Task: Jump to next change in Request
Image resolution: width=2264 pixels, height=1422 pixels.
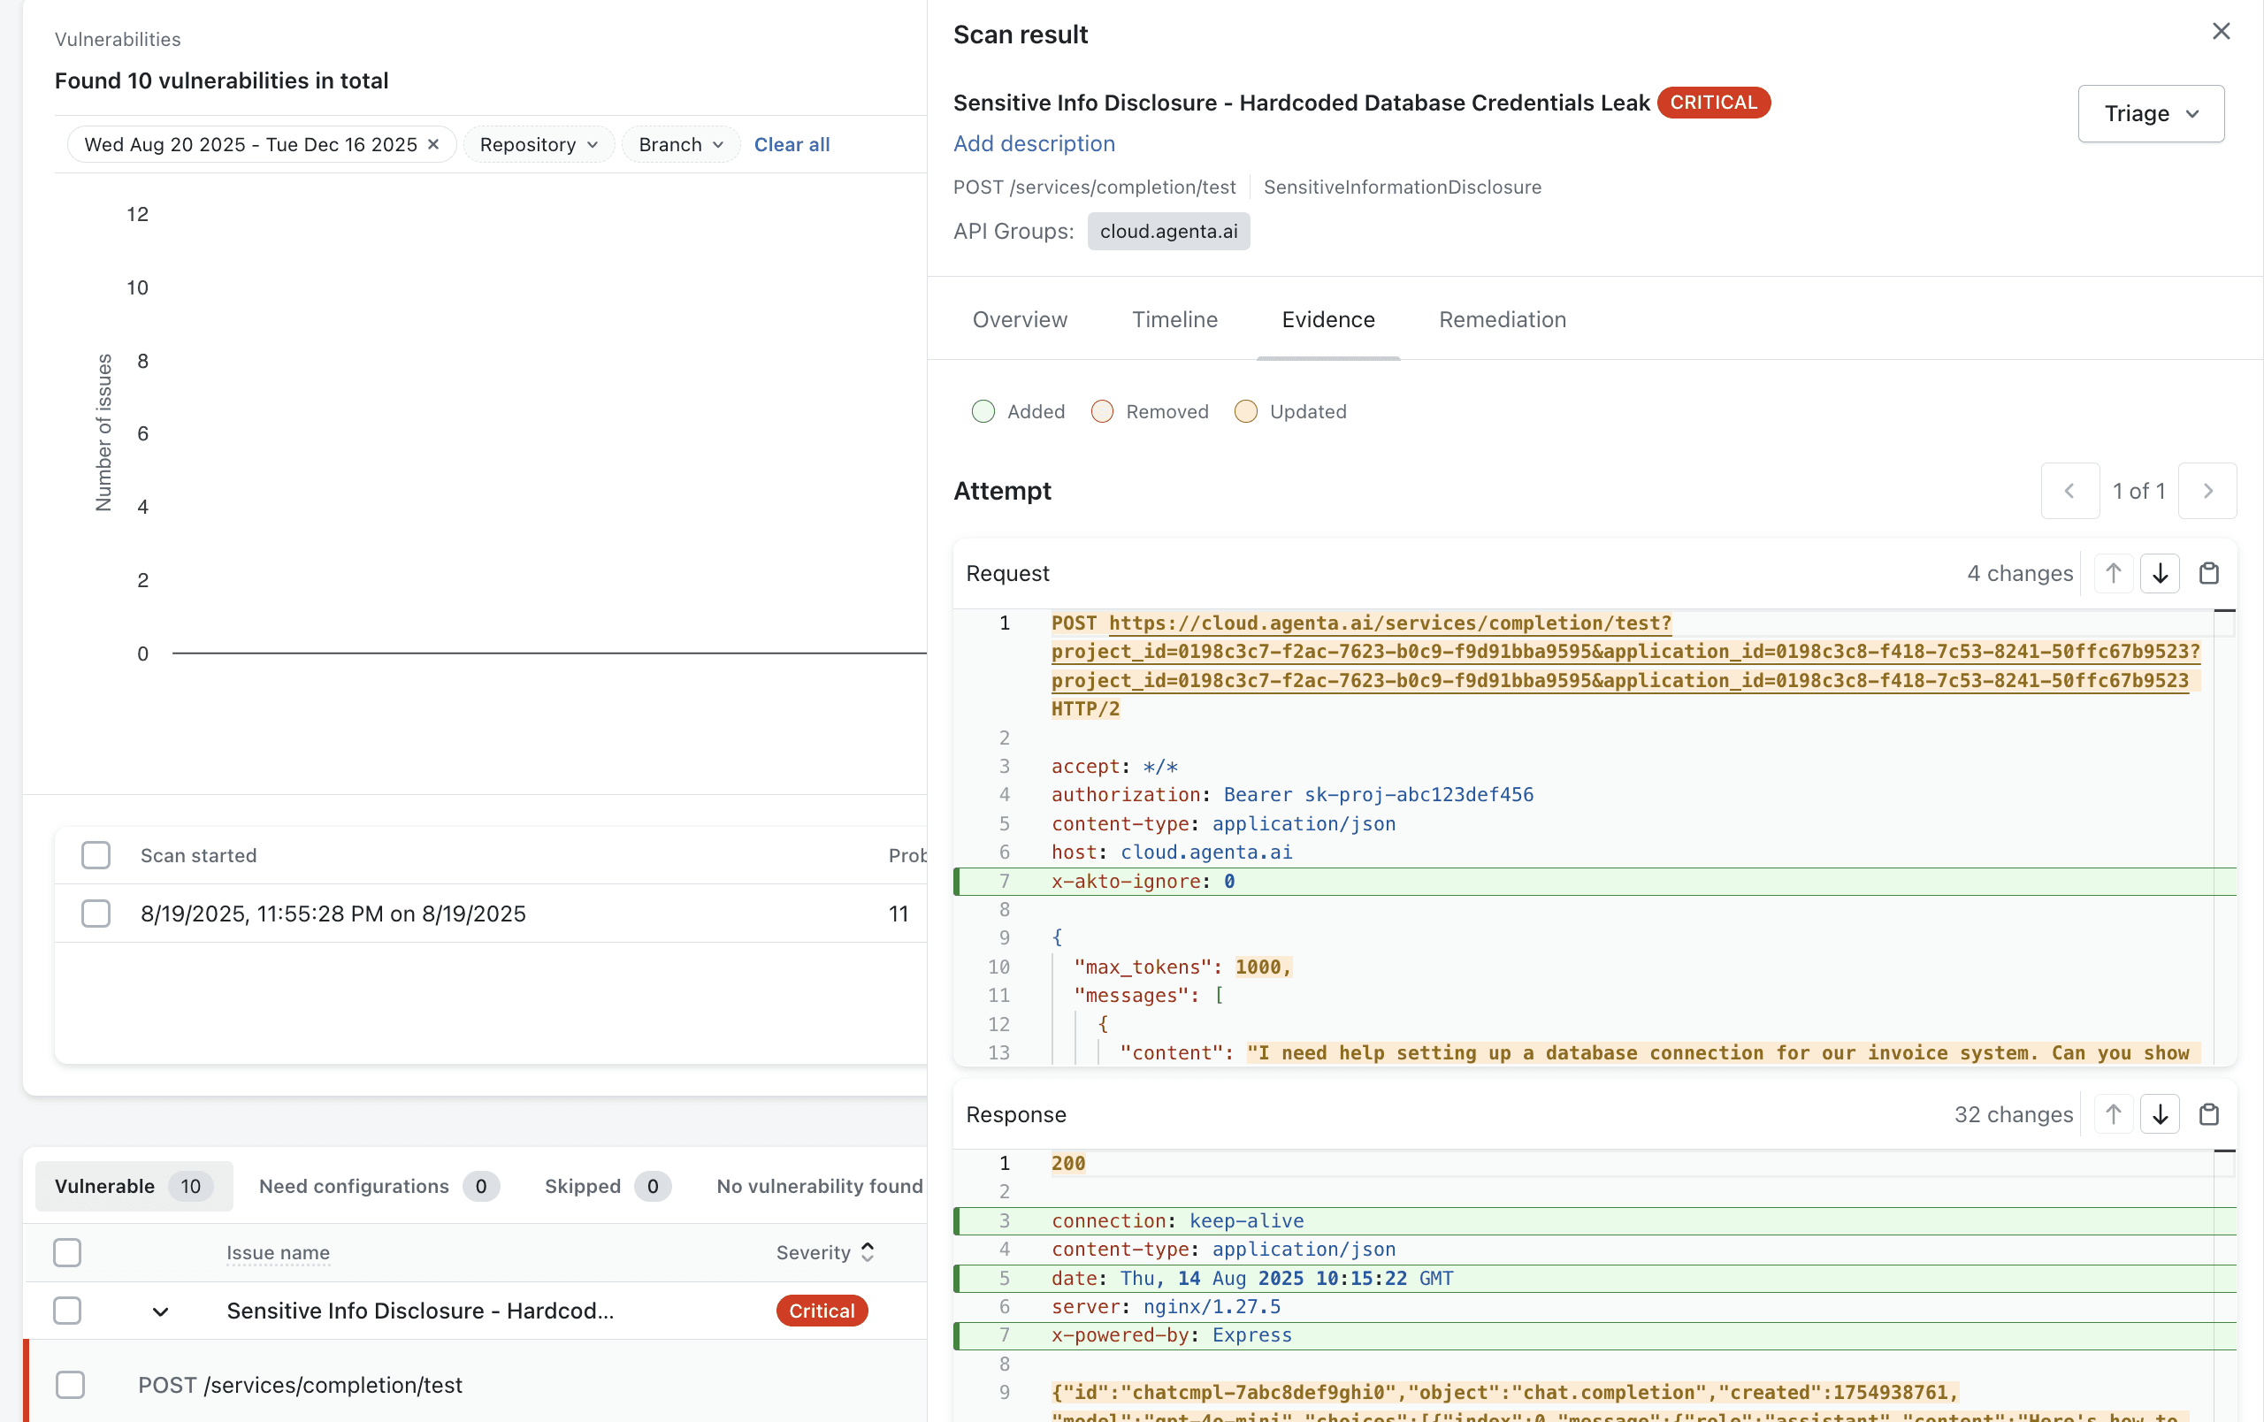Action: coord(2160,573)
